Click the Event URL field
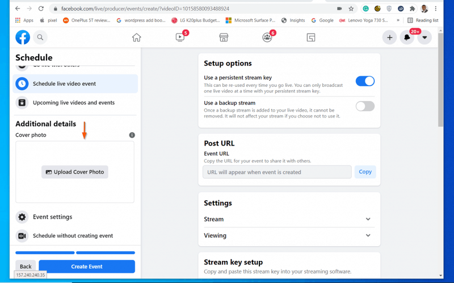Image resolution: width=454 pixels, height=283 pixels. coord(277,172)
